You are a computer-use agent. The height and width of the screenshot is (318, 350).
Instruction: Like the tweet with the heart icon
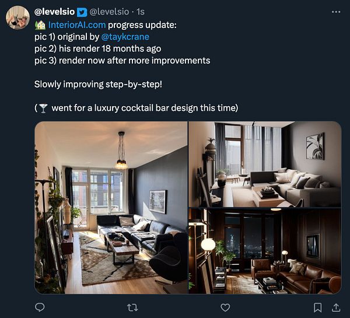pos(225,307)
